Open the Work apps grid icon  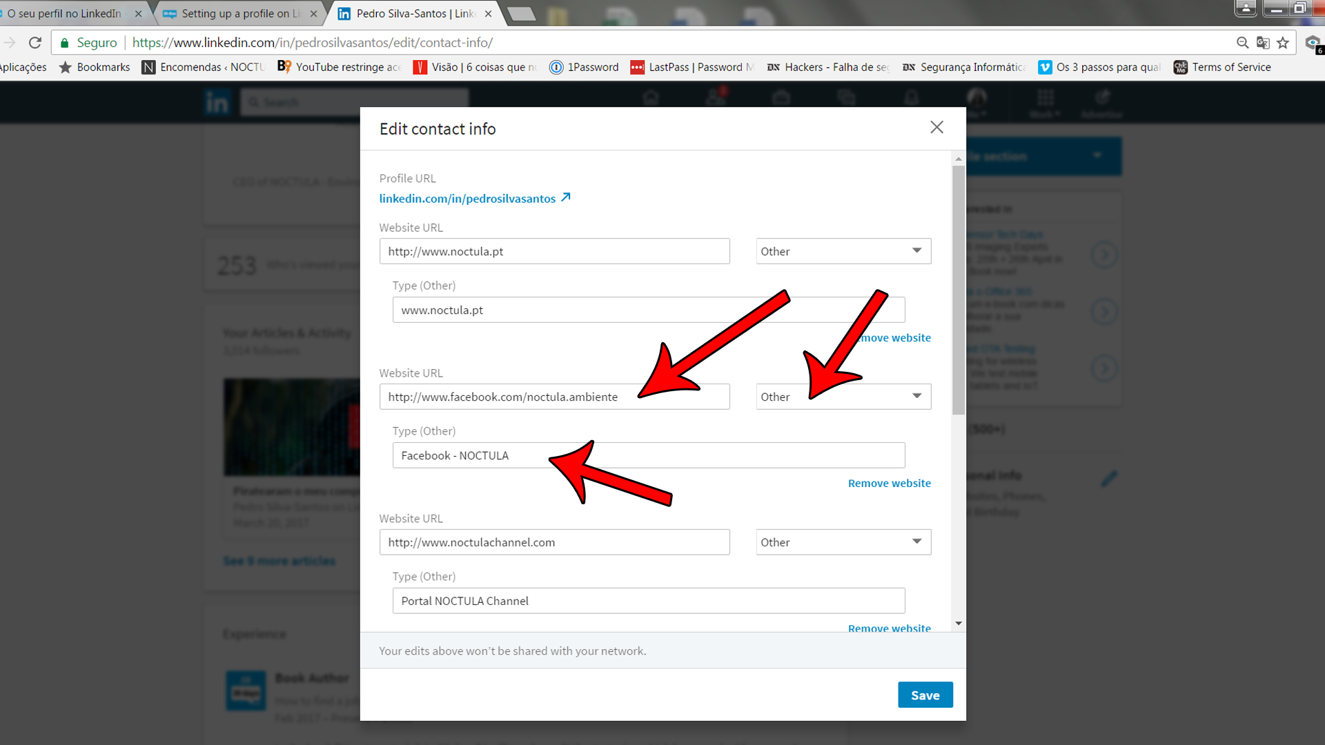1045,102
